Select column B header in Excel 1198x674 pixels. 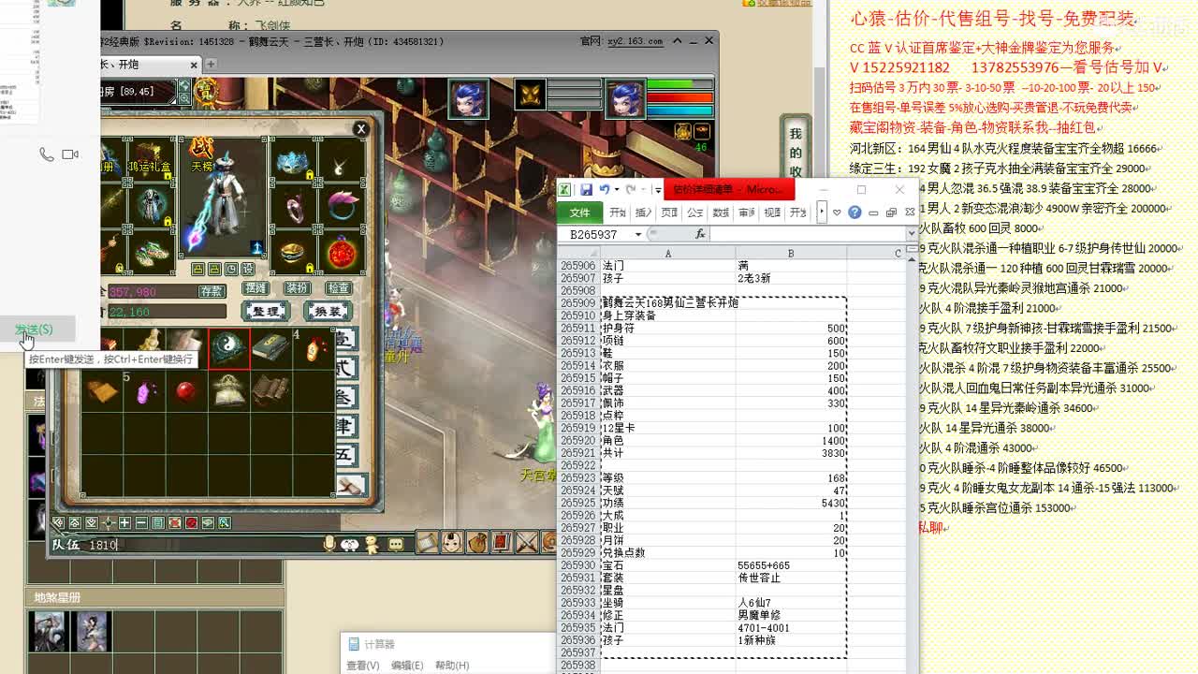(791, 254)
